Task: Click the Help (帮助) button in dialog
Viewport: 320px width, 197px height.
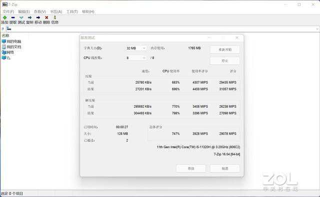Action: coord(191,169)
